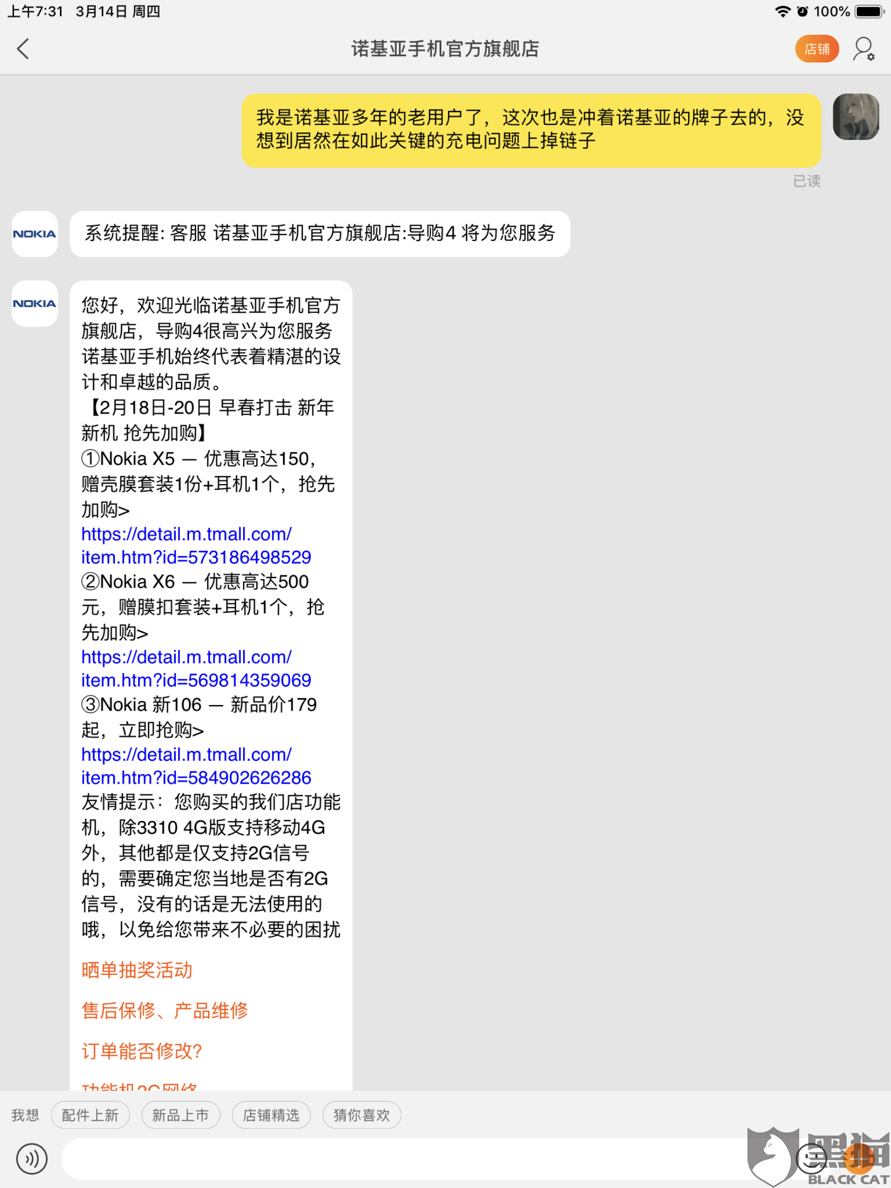Tap the emoji smiley icon

(811, 1159)
